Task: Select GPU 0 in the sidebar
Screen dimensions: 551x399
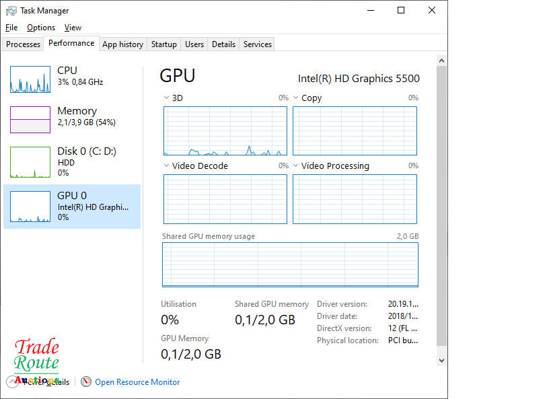Action: pyautogui.click(x=72, y=206)
